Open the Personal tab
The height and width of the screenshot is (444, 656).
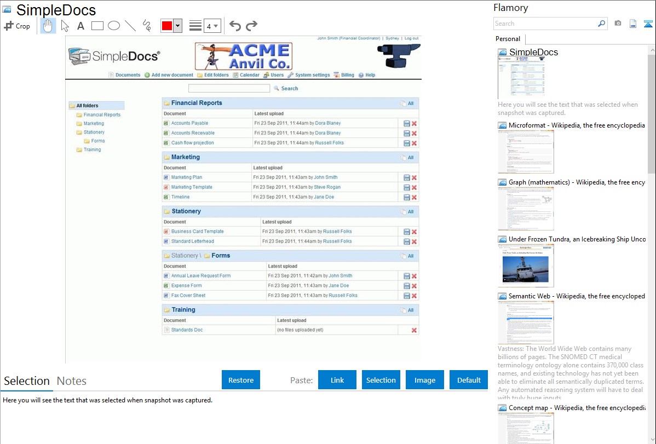pos(508,39)
